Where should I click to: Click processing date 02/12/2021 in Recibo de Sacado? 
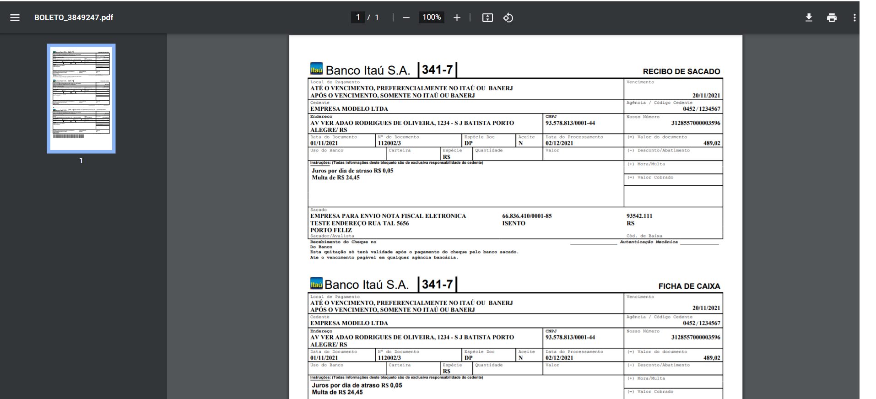pyautogui.click(x=559, y=143)
